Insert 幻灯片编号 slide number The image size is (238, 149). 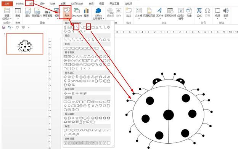181,14
